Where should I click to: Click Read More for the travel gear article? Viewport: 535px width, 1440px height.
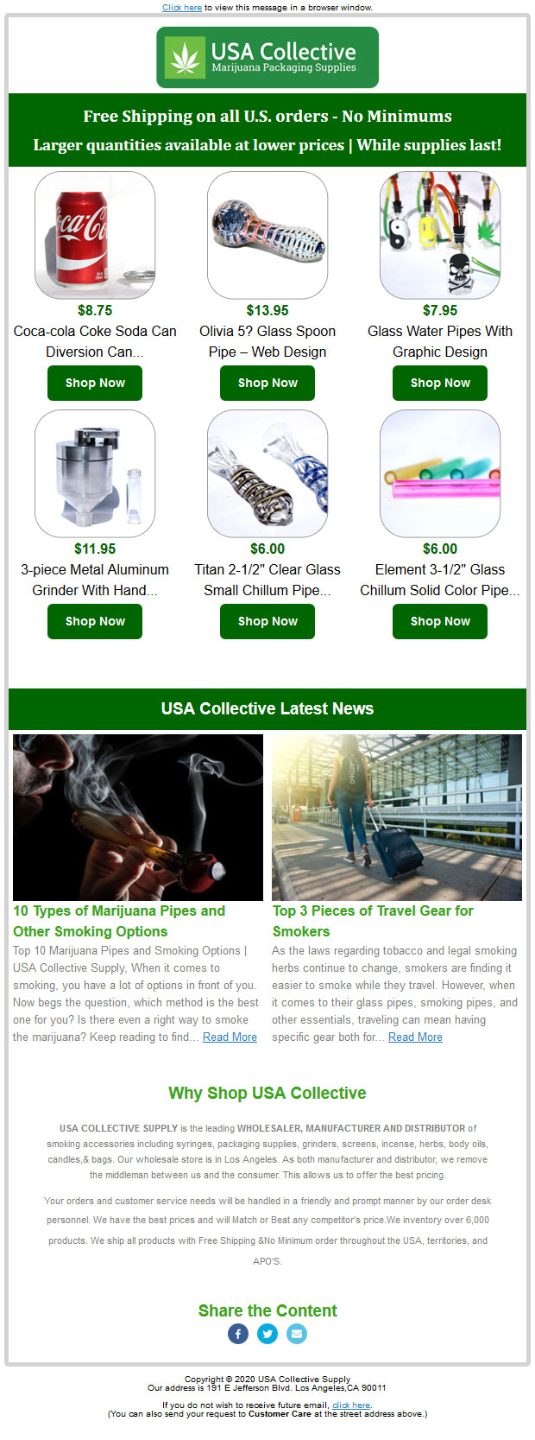coord(415,1037)
